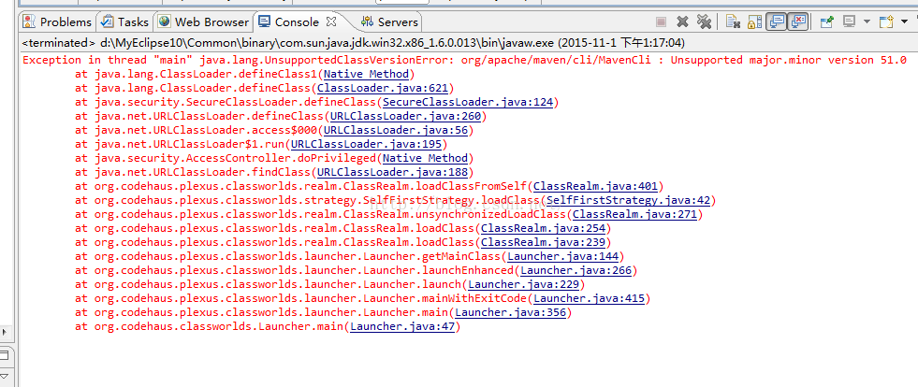Open the Launcher.java:266 link
The height and width of the screenshot is (387, 918).
coord(576,270)
